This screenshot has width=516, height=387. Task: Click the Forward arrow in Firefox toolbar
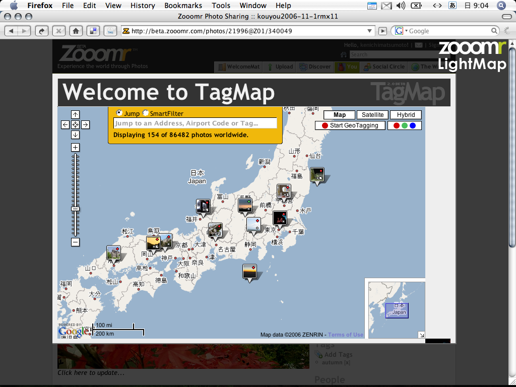[x=24, y=31]
